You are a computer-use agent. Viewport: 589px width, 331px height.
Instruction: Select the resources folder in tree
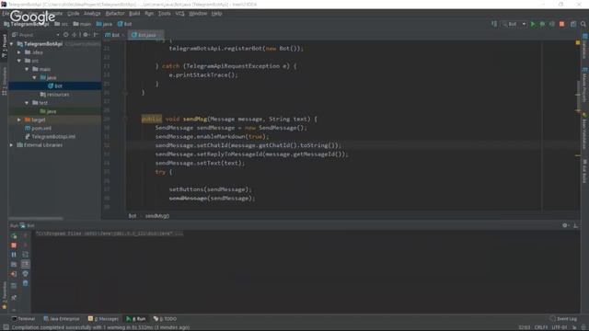pyautogui.click(x=55, y=95)
